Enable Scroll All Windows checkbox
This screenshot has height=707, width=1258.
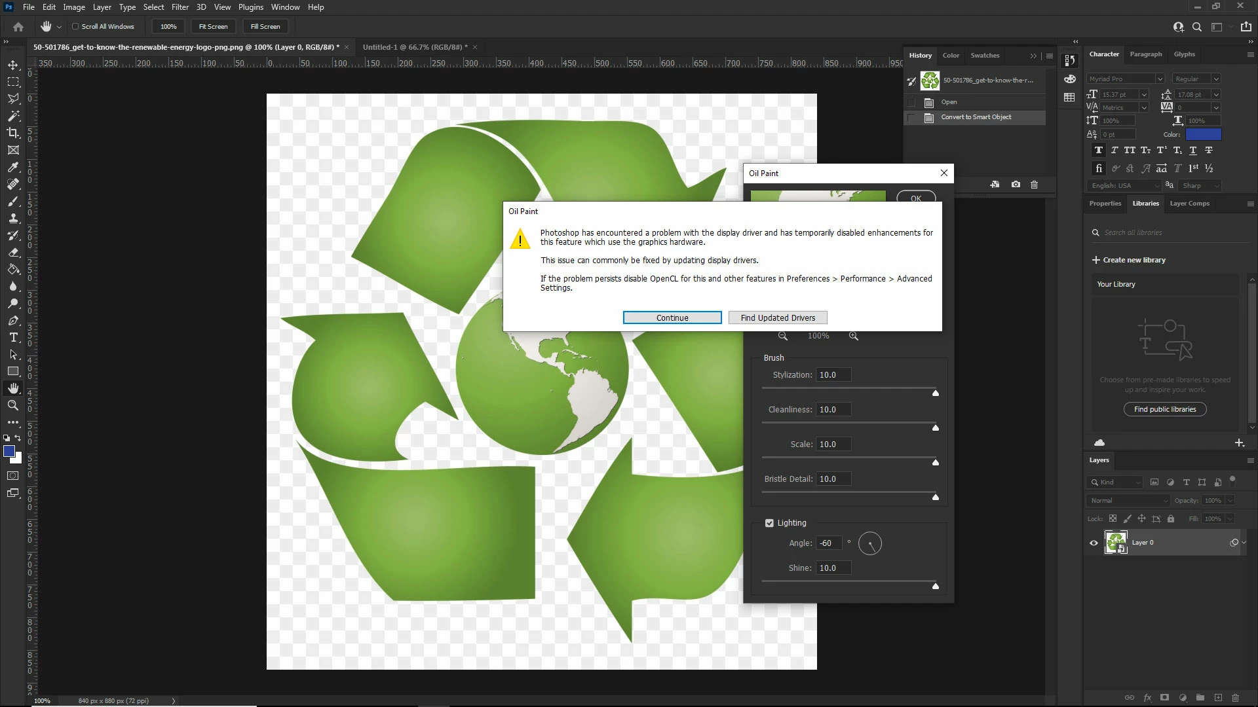click(75, 27)
